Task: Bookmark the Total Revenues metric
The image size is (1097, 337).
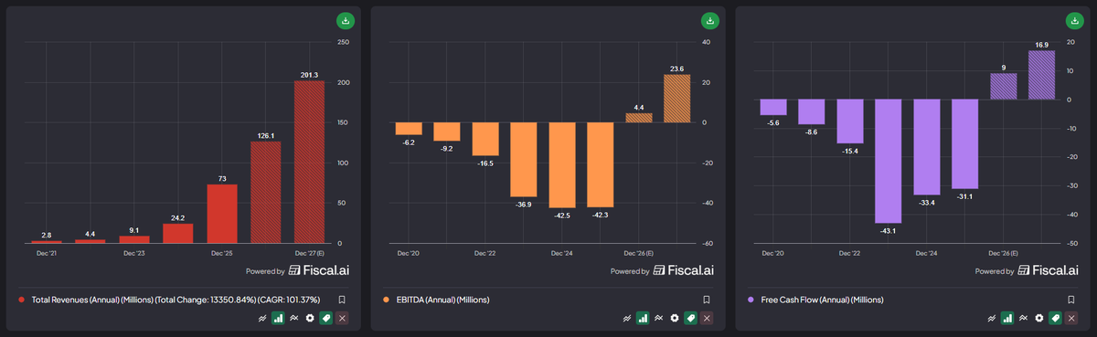Action: [x=342, y=300]
